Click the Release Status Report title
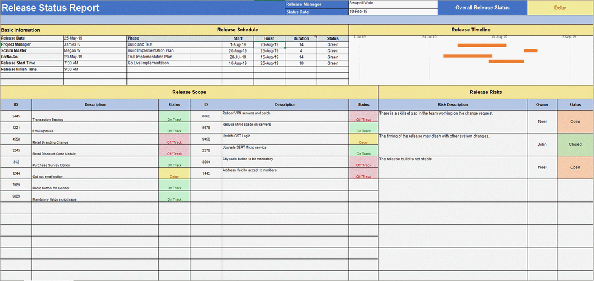This screenshot has height=281, width=594. coord(51,8)
